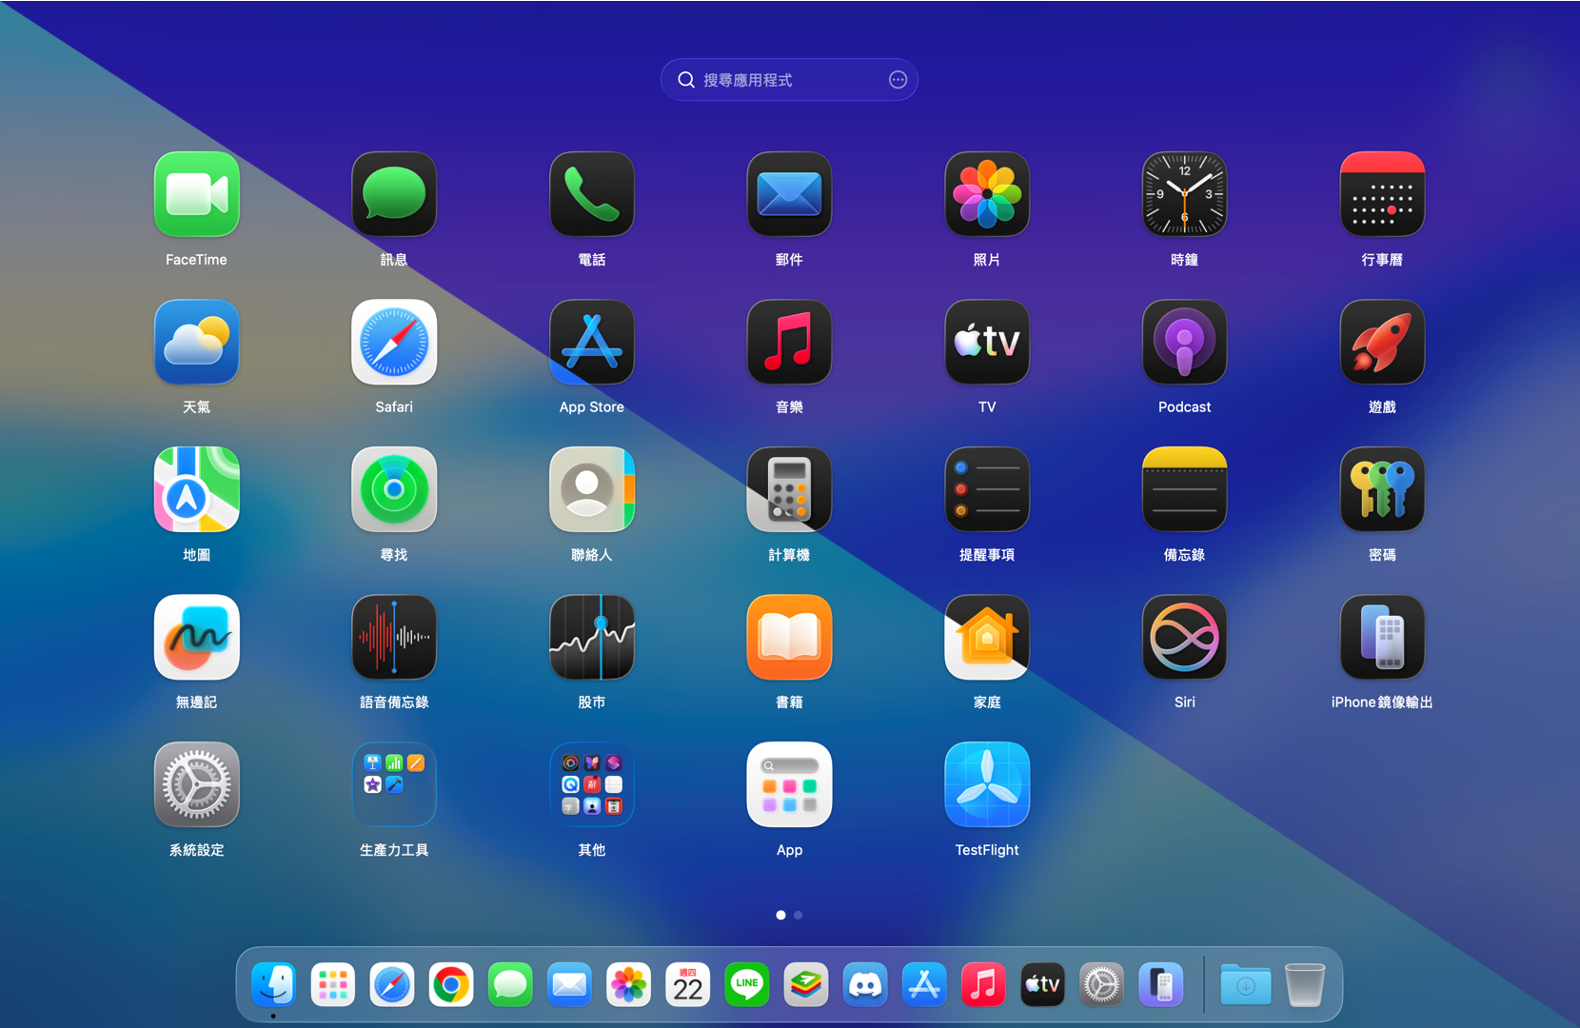Launch the App Store app
This screenshot has height=1028, width=1580.
(591, 343)
